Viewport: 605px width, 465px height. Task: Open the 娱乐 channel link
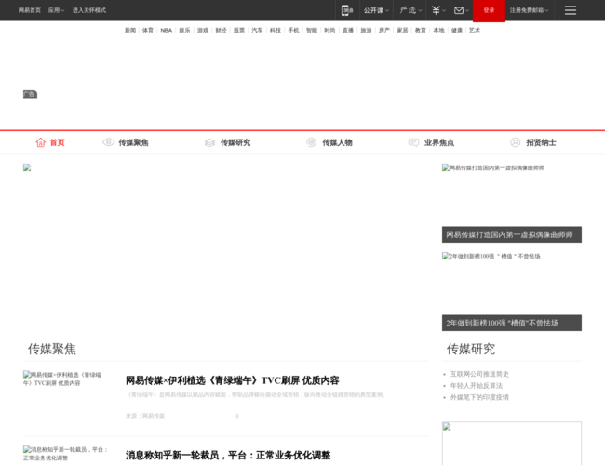pyautogui.click(x=184, y=30)
